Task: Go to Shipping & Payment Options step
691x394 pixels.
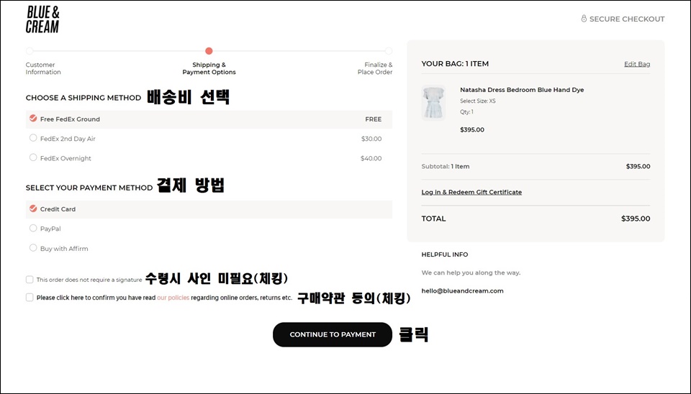Action: pyautogui.click(x=209, y=68)
